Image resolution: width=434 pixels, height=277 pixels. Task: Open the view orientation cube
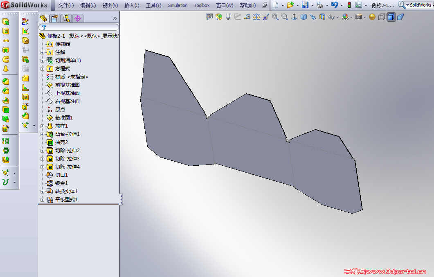304,17
